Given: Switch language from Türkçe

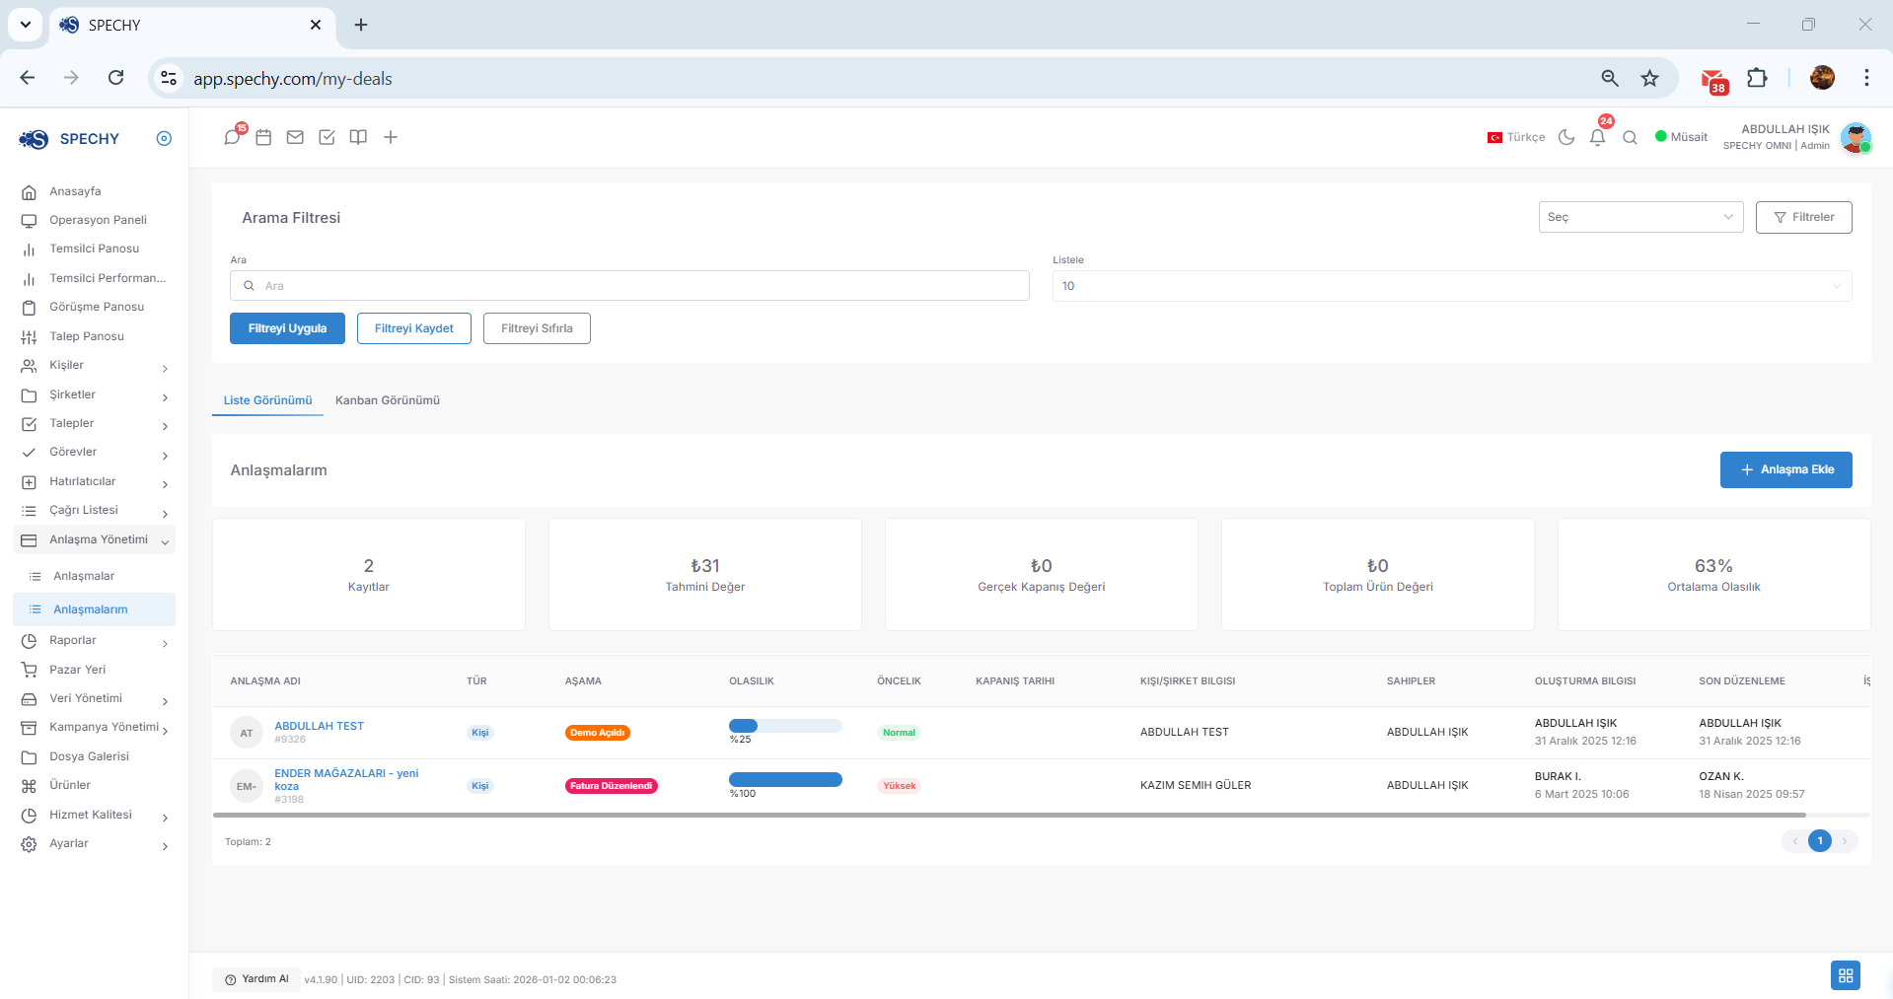Looking at the screenshot, I should tap(1516, 137).
